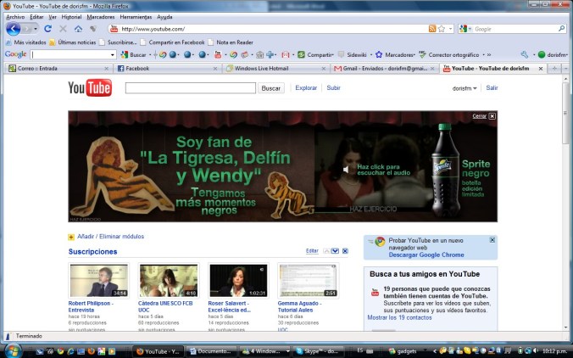Move Suscripciones module down with arrow
The image size is (573, 358).
point(336,251)
